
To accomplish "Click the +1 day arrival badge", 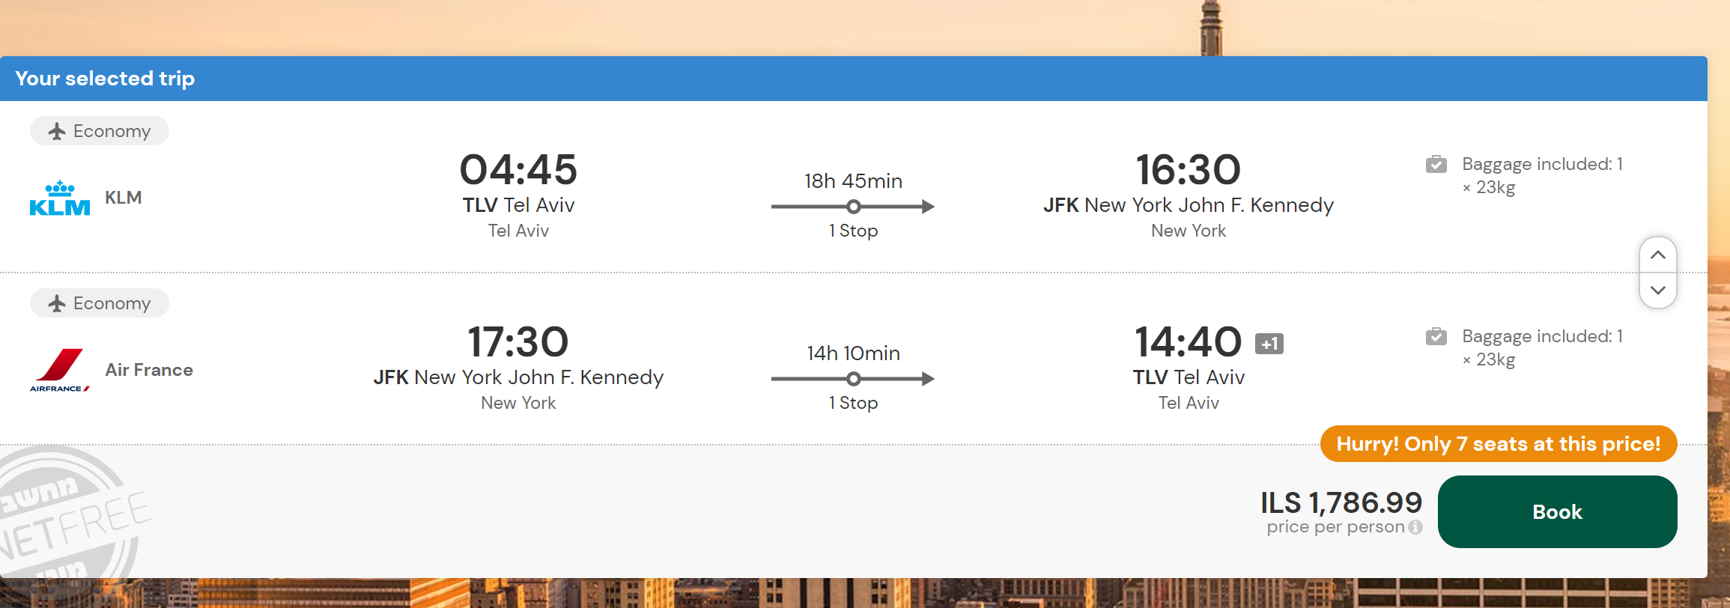I will click(x=1269, y=344).
